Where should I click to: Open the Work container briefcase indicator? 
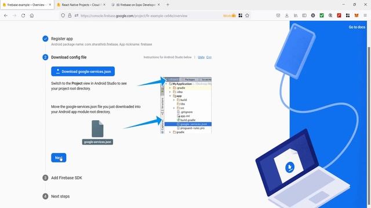(230, 16)
